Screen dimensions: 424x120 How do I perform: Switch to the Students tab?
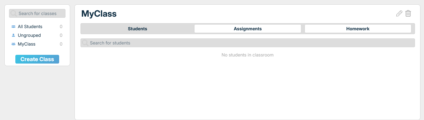[137, 29]
